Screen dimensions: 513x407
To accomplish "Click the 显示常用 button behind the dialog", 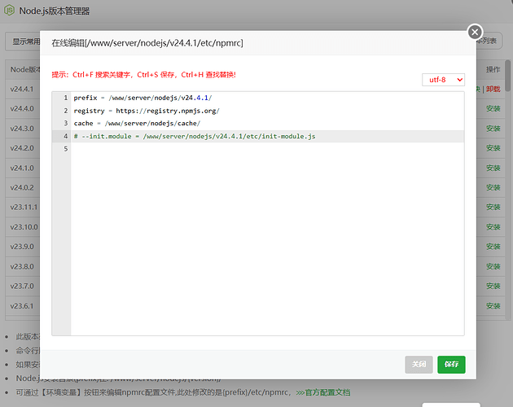I will [22, 42].
